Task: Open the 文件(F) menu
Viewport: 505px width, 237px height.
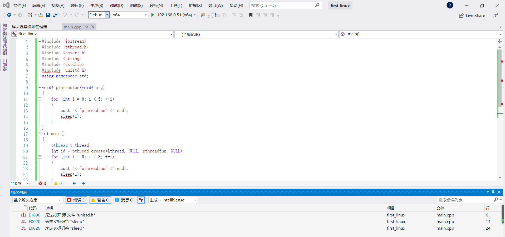Action: coord(20,6)
